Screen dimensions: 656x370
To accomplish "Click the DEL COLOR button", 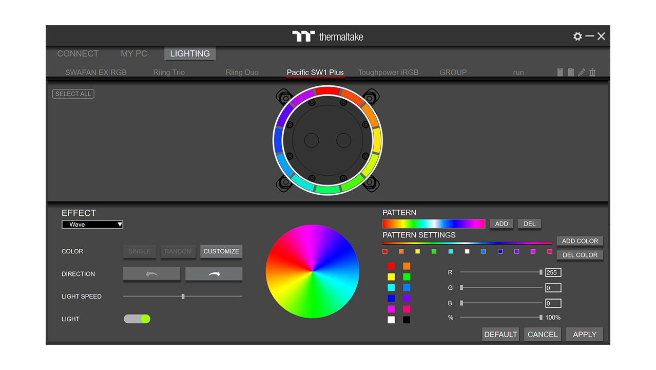I will coord(580,255).
